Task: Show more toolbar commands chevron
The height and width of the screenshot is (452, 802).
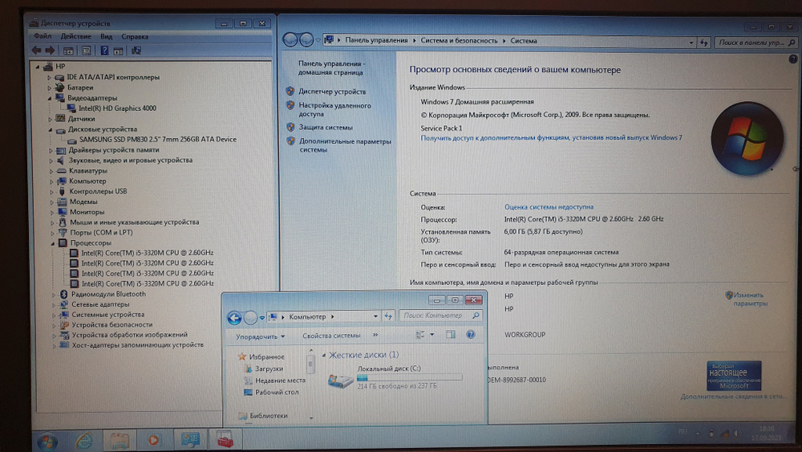Action: [x=375, y=336]
